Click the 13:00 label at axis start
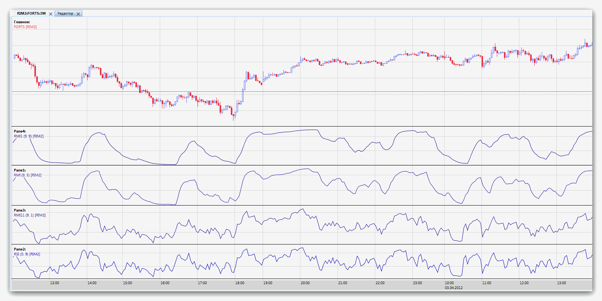The width and height of the screenshot is (602, 301). click(x=55, y=283)
